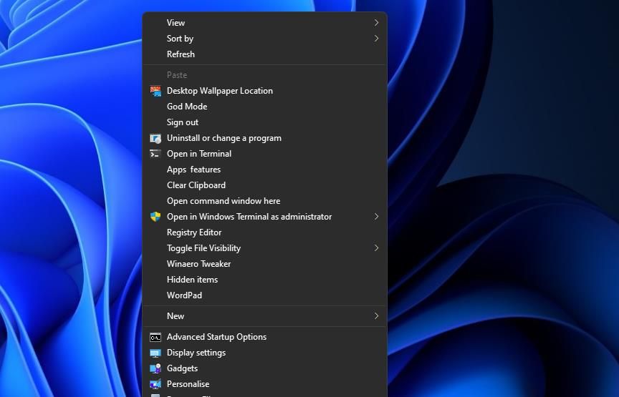Select Open in Terminal
Viewport: 619px width, 397px height.
[x=264, y=154]
